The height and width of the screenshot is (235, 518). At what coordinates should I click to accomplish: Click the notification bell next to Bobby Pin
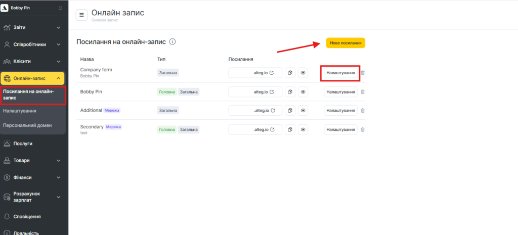pos(61,8)
